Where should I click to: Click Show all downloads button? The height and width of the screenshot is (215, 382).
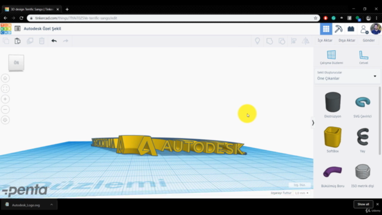[x=363, y=204]
